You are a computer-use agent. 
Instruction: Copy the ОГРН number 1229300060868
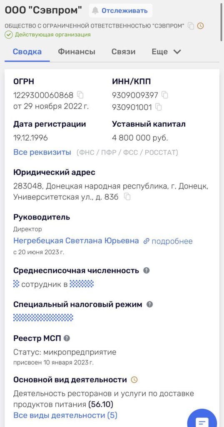coord(80,95)
